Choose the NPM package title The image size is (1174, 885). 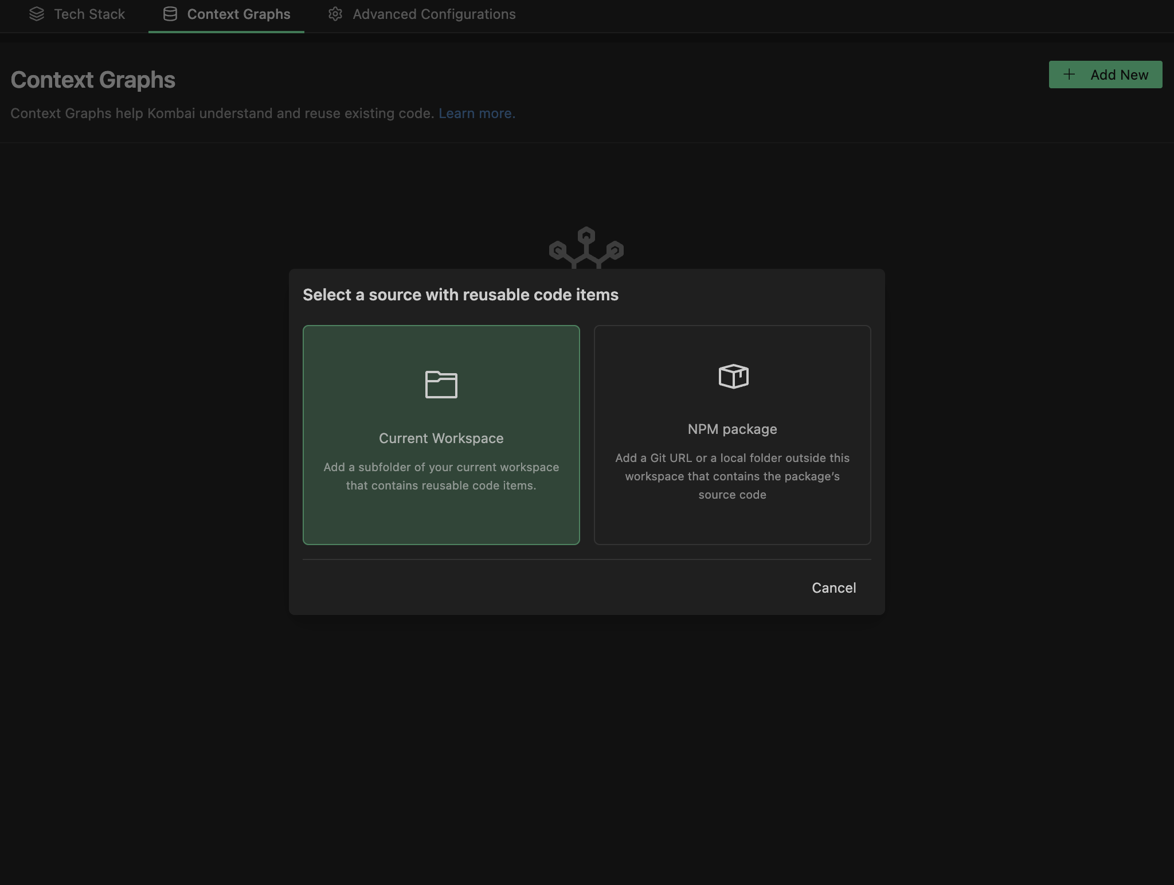[x=732, y=429]
